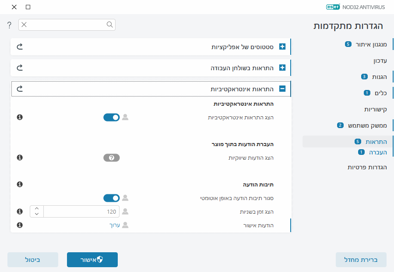Open help with the question mark
Screen dimensions: 394x272
coord(9,25)
